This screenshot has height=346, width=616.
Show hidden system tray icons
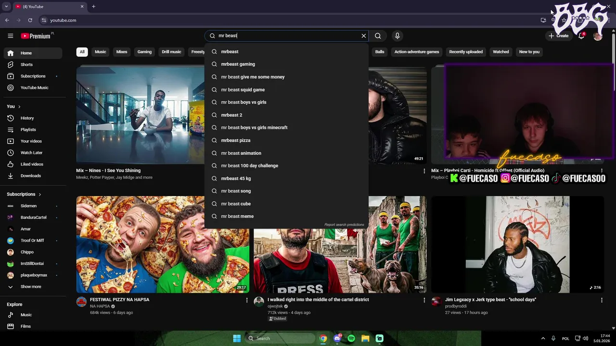543,338
